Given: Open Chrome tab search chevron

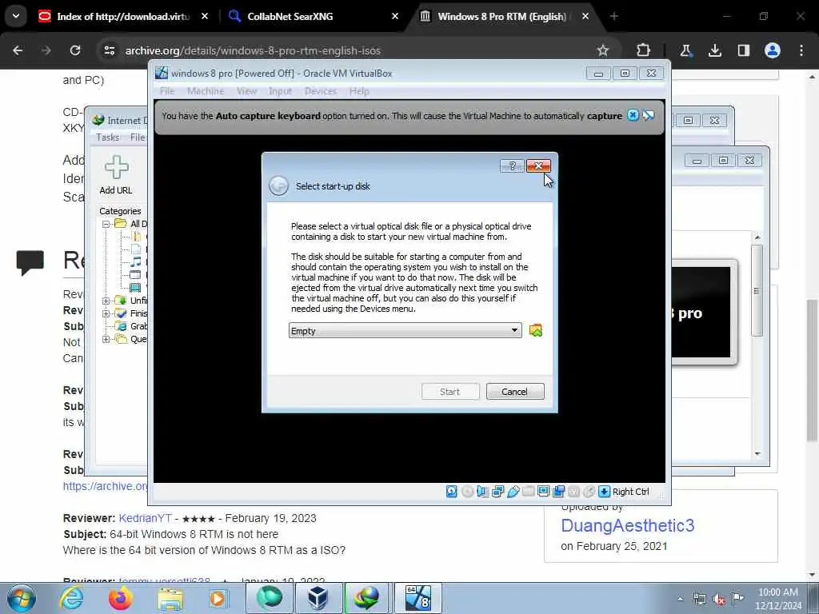Looking at the screenshot, I should pyautogui.click(x=16, y=16).
